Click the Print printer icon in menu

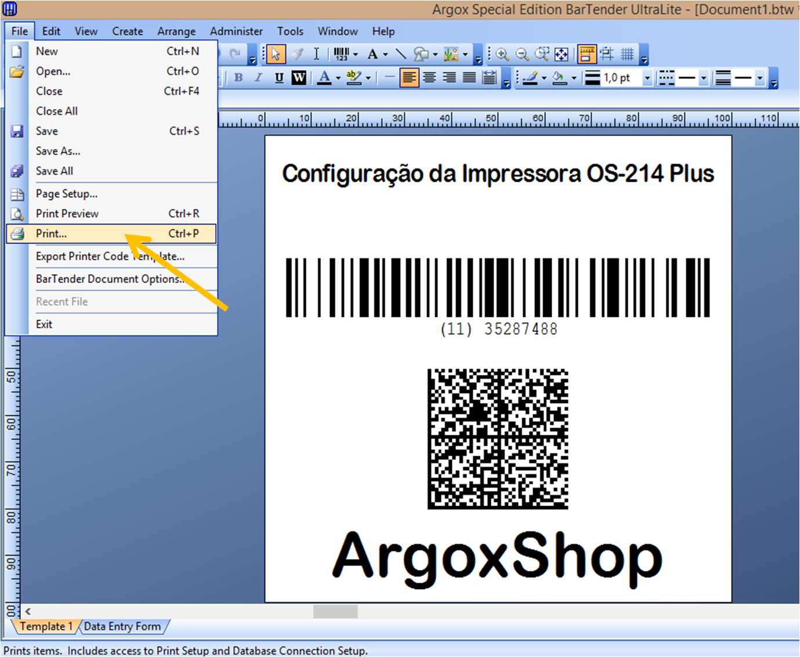[x=17, y=234]
